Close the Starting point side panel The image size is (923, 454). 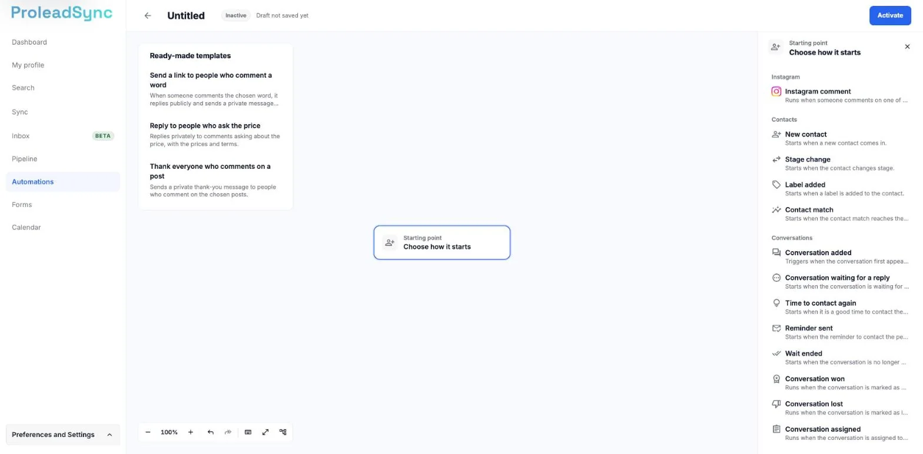[907, 47]
